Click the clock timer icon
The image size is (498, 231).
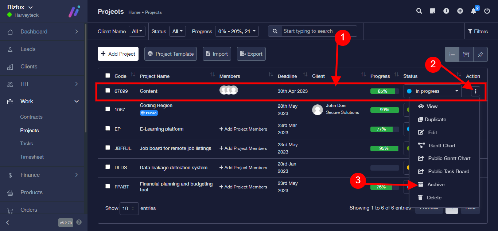pos(446,11)
